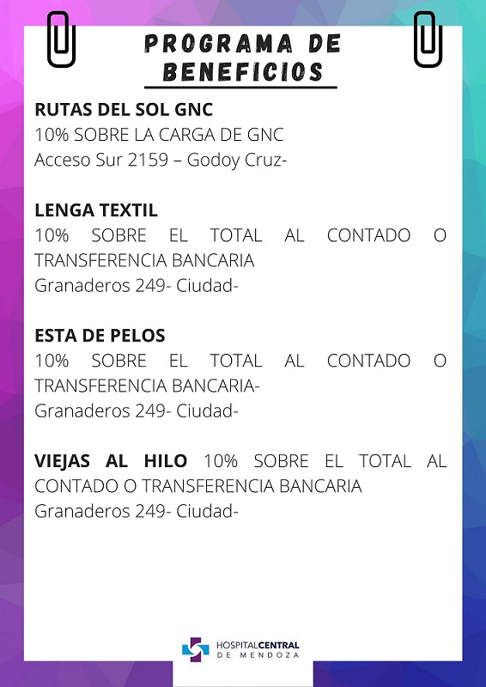Screen dimensions: 486x687
Task: Select the LENGA TEXTIL heading
Action: [x=96, y=210]
